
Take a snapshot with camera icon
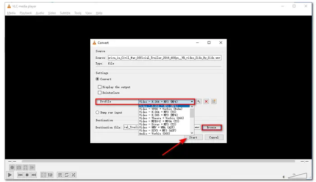pos(19,167)
